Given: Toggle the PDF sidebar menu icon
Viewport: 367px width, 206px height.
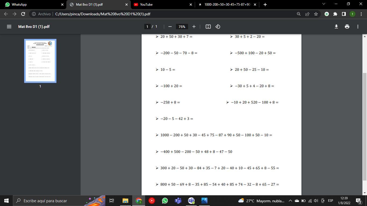Looking at the screenshot, I should (9, 27).
